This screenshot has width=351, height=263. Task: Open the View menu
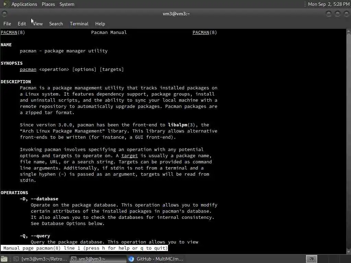[38, 24]
